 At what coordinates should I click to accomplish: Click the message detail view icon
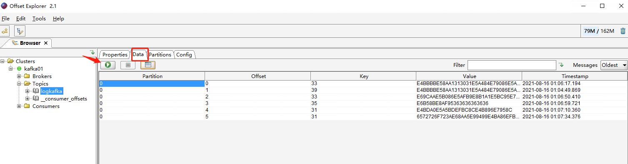[148, 65]
